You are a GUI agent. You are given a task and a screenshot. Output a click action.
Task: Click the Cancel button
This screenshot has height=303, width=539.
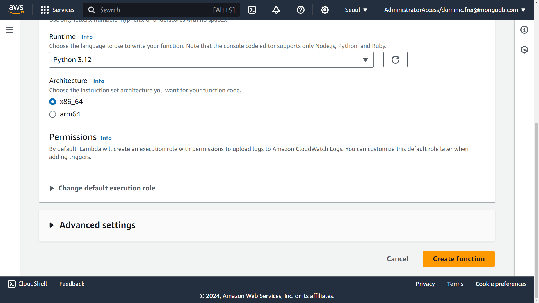pyautogui.click(x=398, y=259)
